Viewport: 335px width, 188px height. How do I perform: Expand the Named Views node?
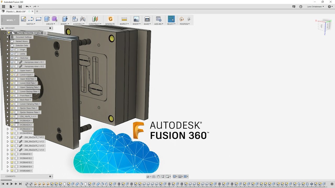(x=8, y=41)
